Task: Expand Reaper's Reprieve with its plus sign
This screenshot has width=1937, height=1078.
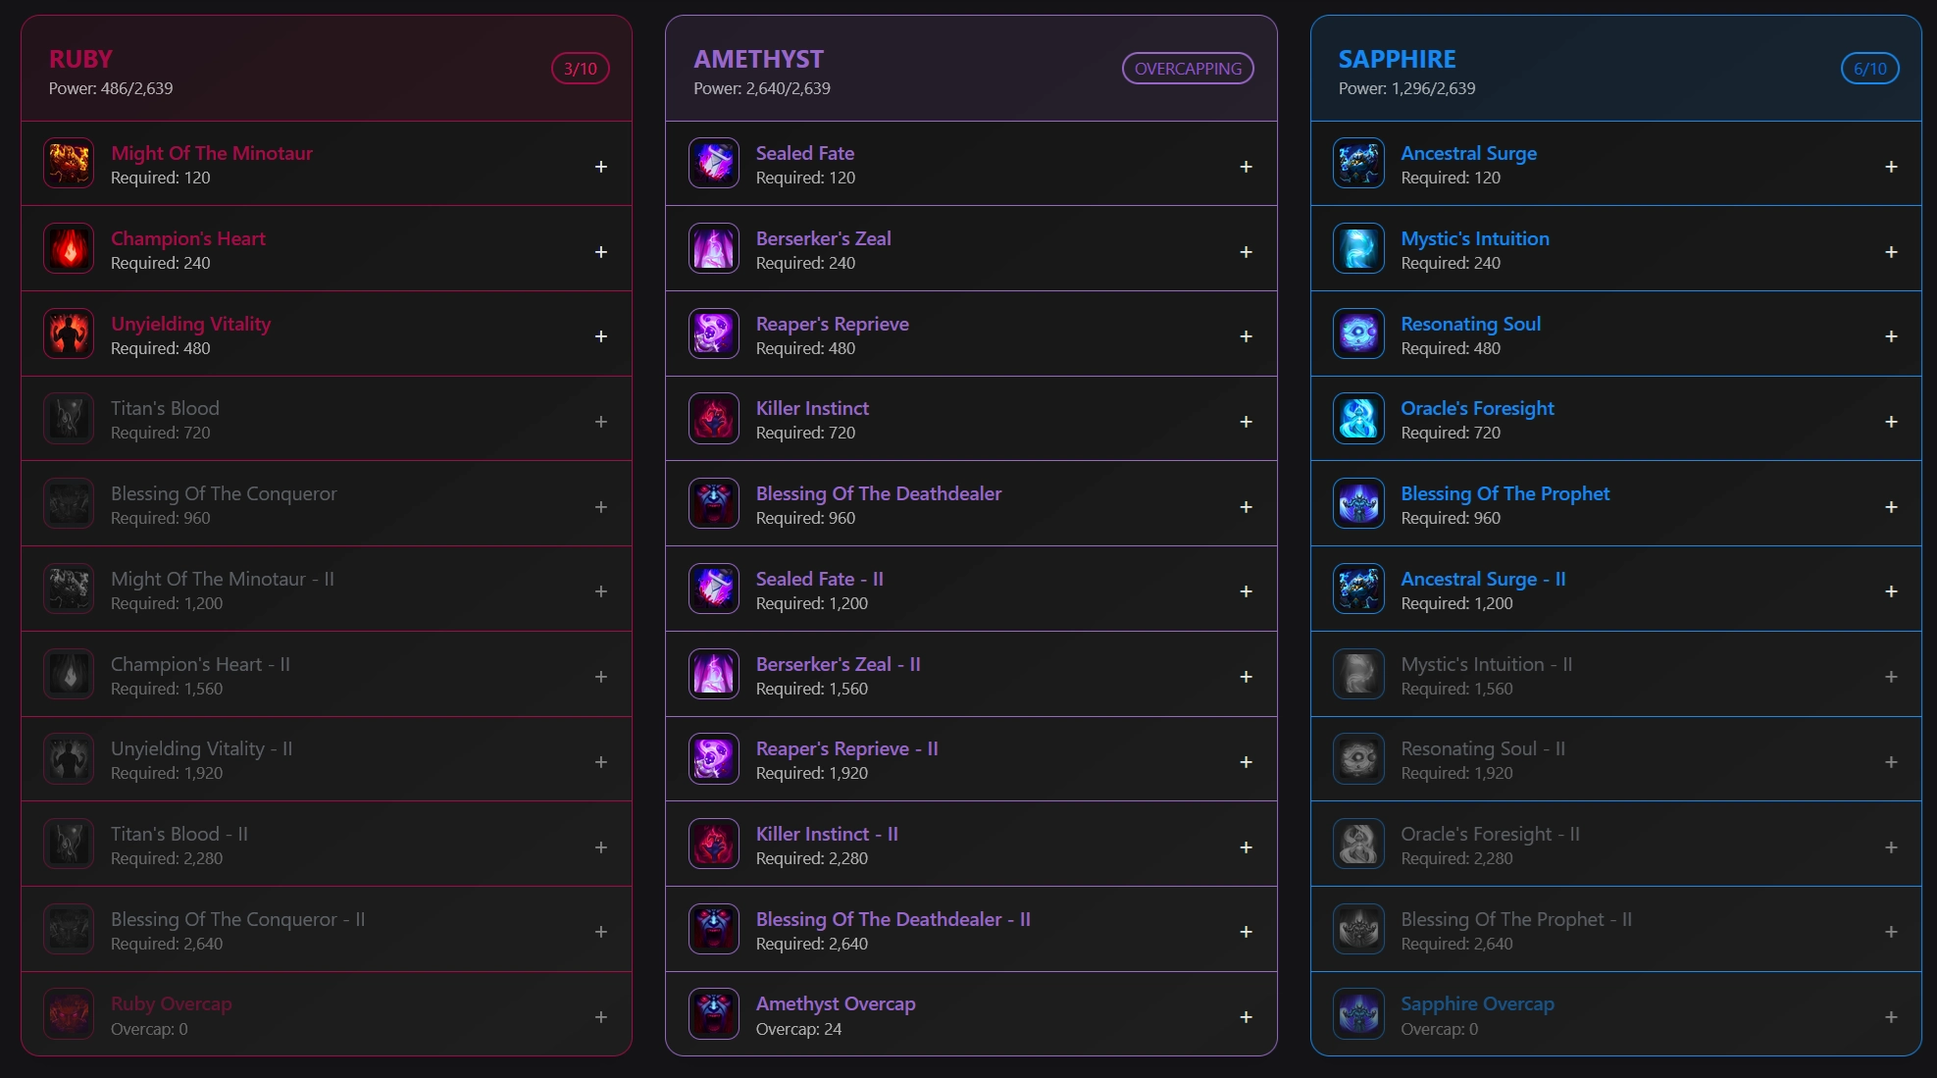Action: point(1246,336)
